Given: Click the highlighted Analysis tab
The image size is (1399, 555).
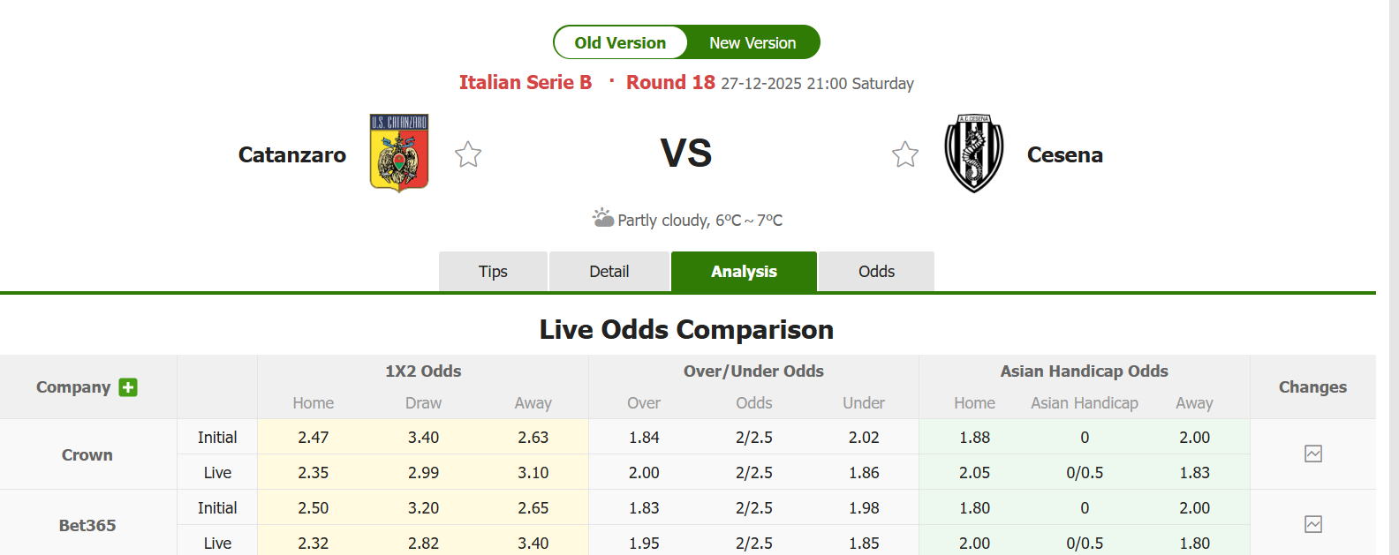Looking at the screenshot, I should [743, 271].
